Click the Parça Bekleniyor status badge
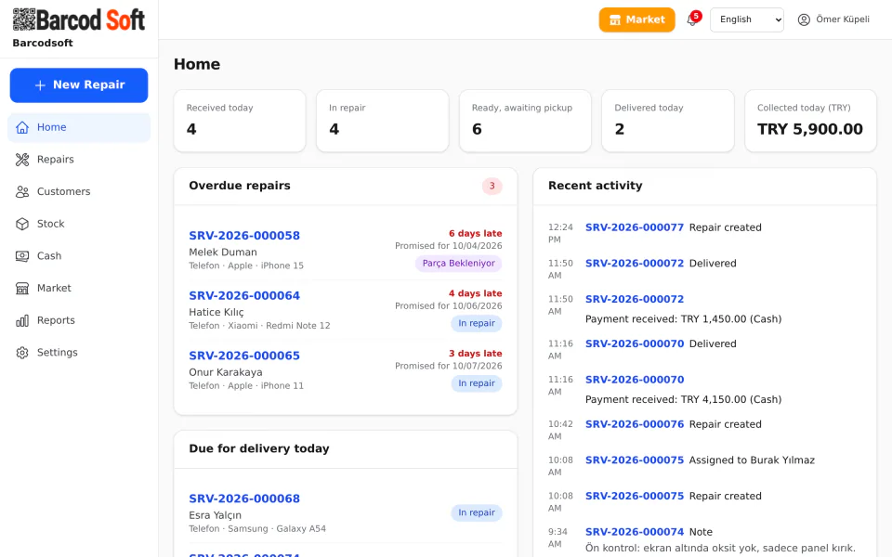The width and height of the screenshot is (892, 557). pos(458,263)
